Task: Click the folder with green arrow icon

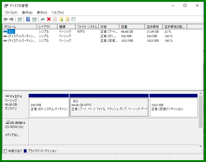Action: pos(61,19)
